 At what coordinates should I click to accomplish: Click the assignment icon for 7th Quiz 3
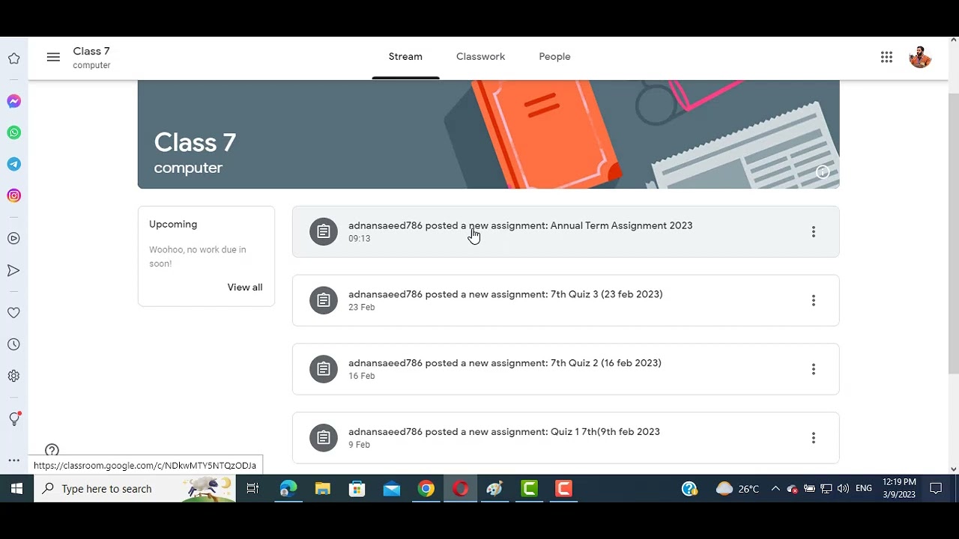click(x=324, y=300)
